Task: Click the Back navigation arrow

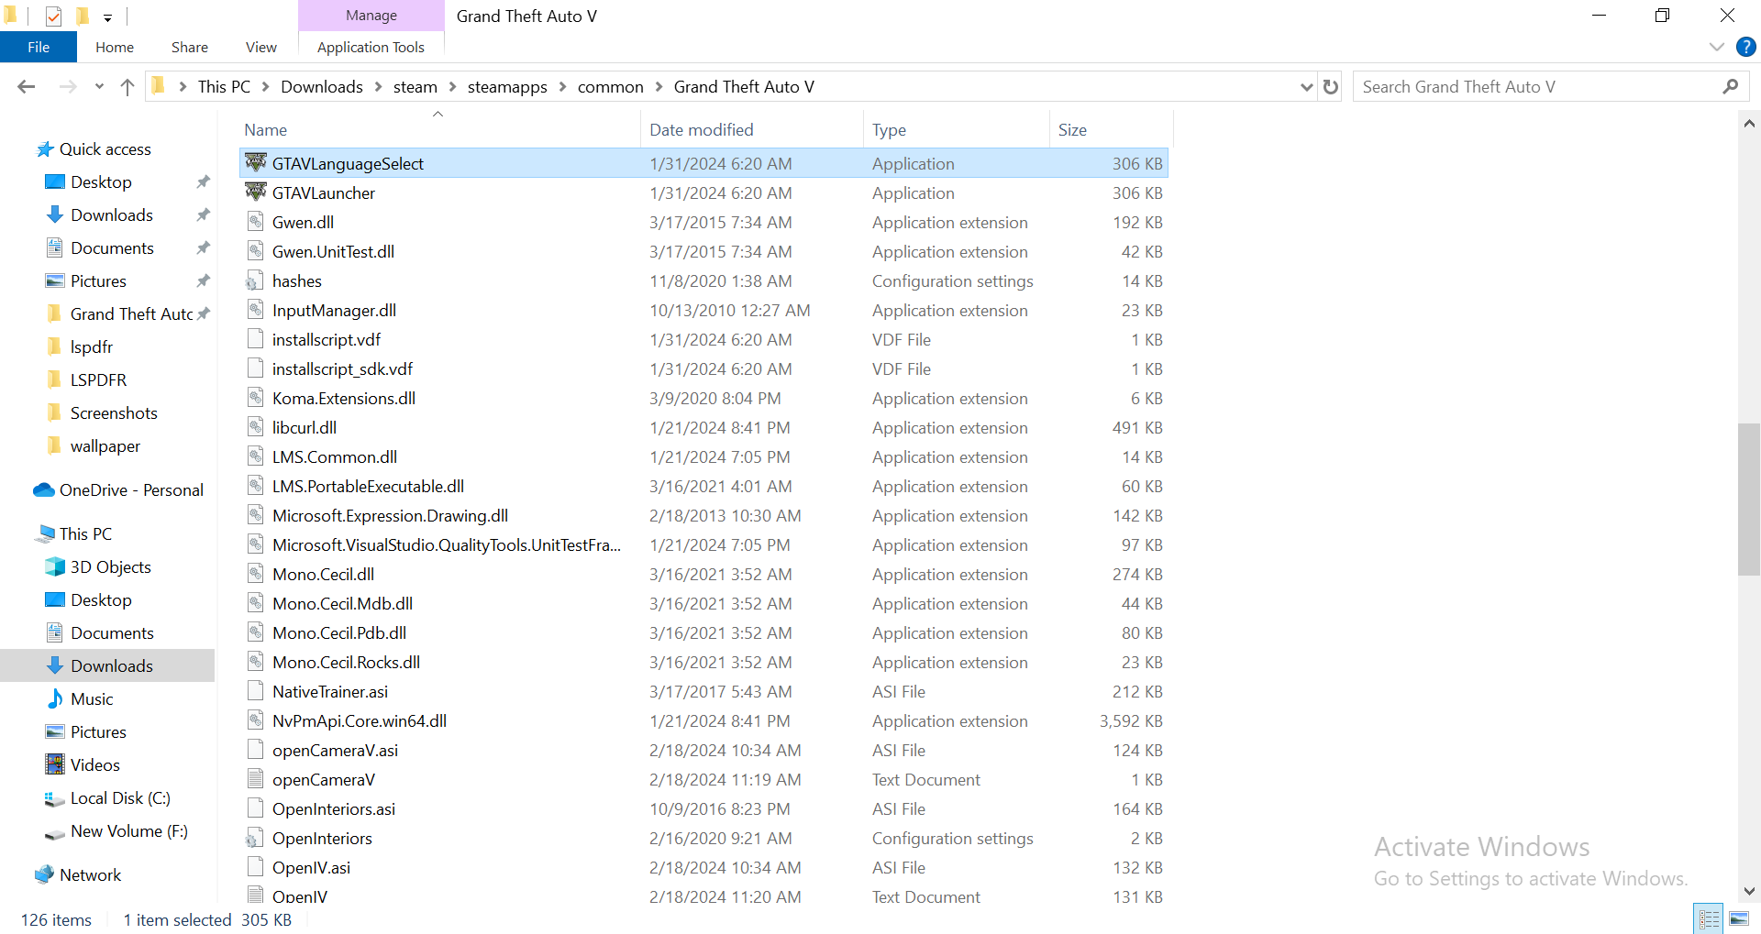Action: coord(27,87)
